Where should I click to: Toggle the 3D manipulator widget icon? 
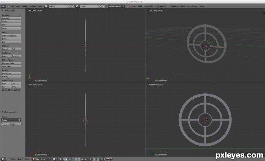66,159
